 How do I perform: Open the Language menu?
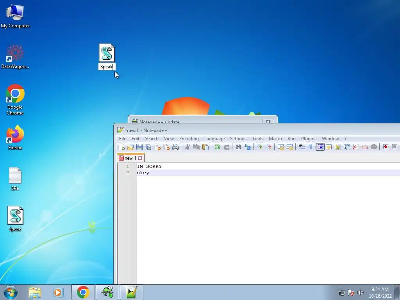[214, 139]
